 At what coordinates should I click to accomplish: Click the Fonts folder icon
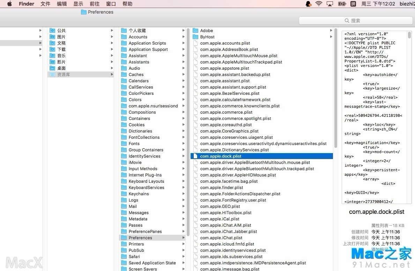click(x=124, y=144)
